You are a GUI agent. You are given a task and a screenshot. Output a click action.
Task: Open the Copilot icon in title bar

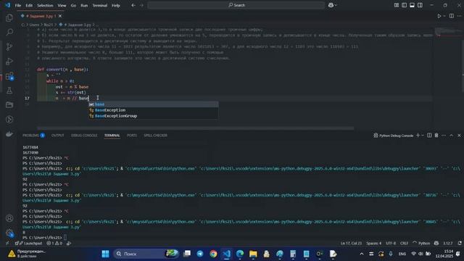[x=331, y=5]
